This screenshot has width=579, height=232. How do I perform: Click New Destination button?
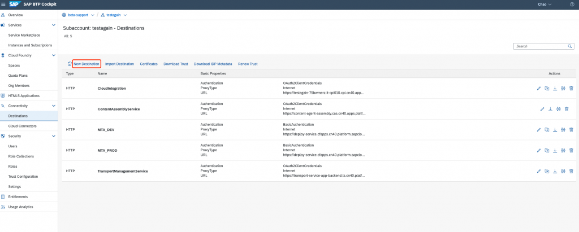pos(87,64)
